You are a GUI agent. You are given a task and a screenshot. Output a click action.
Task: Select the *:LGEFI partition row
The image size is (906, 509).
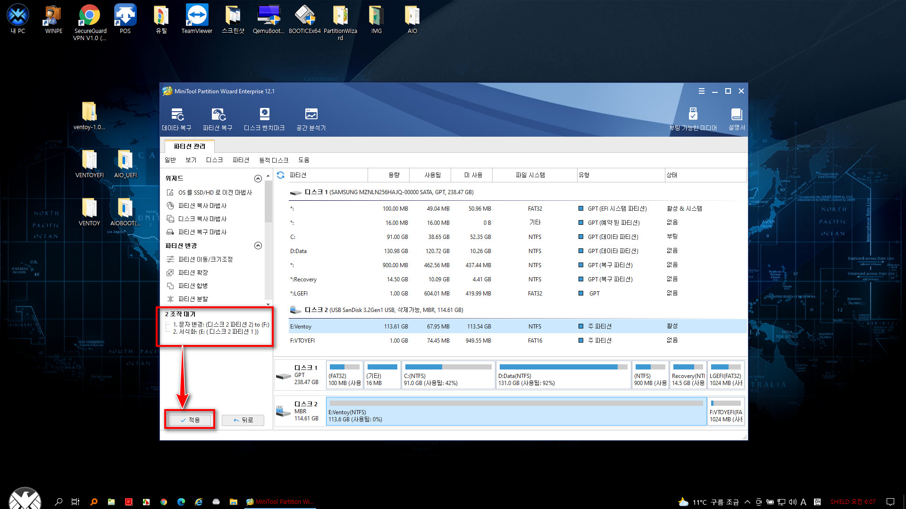[518, 293]
